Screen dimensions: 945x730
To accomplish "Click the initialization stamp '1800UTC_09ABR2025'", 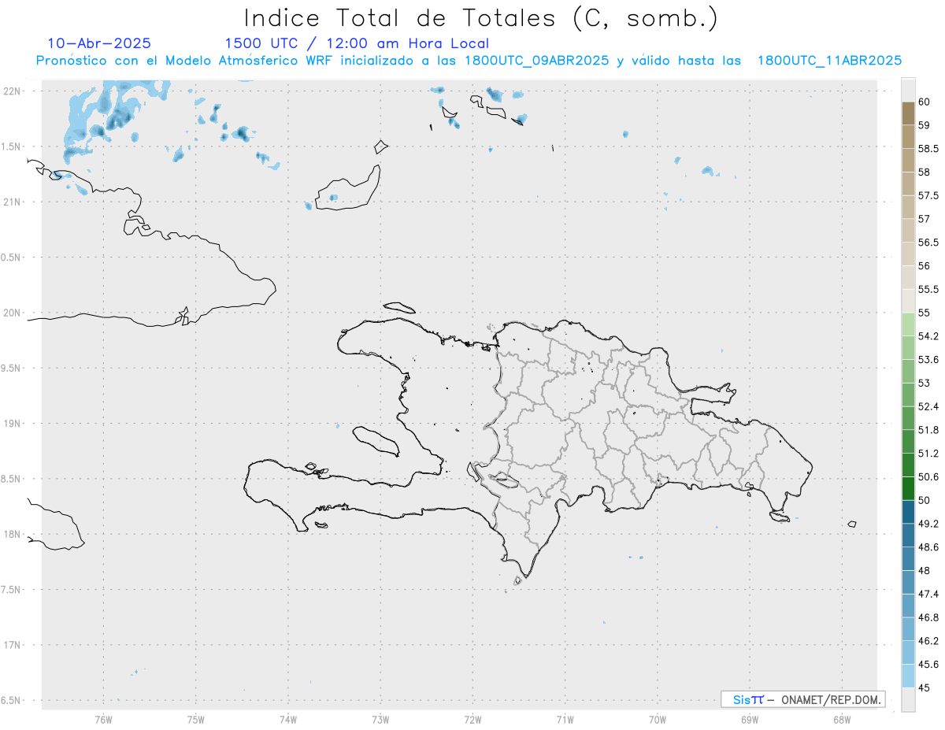I will (536, 61).
